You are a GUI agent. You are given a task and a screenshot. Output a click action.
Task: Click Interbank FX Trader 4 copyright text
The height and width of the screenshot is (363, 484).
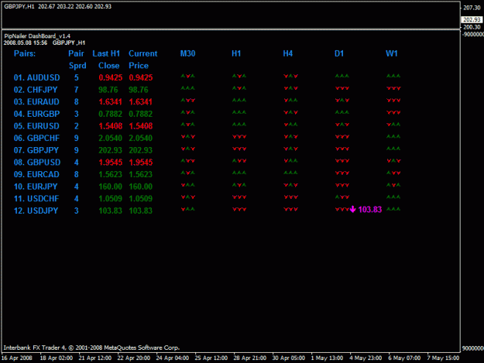tap(91, 348)
